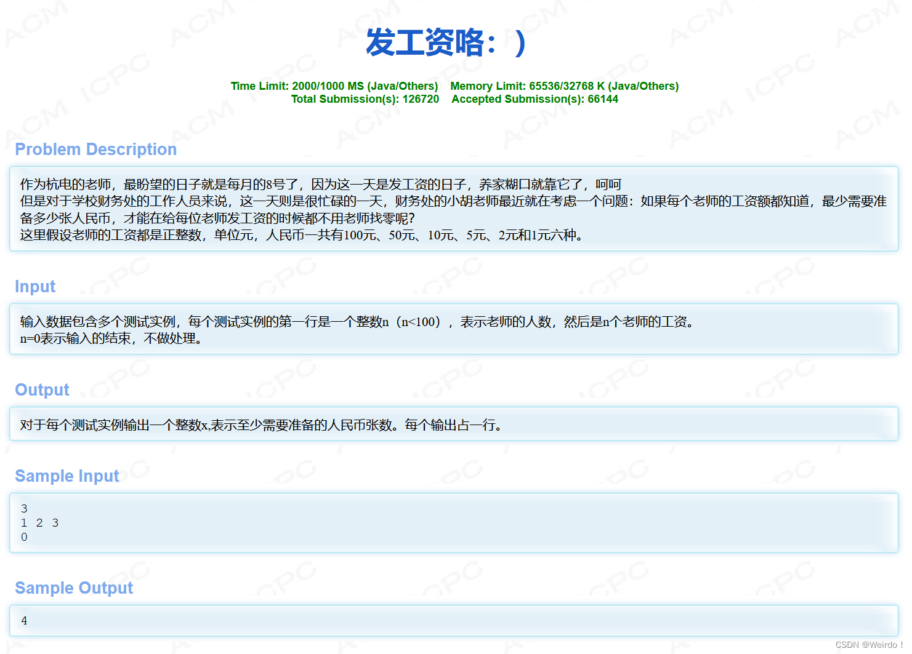
Task: Click the Output section heading
Action: (41, 389)
